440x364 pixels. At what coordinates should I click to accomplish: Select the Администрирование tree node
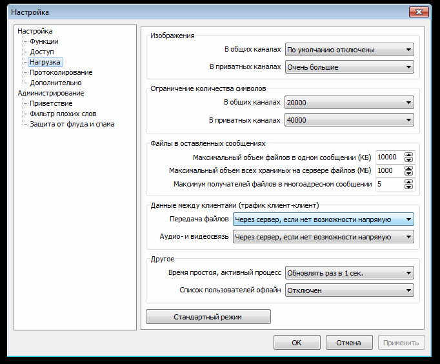(50, 93)
